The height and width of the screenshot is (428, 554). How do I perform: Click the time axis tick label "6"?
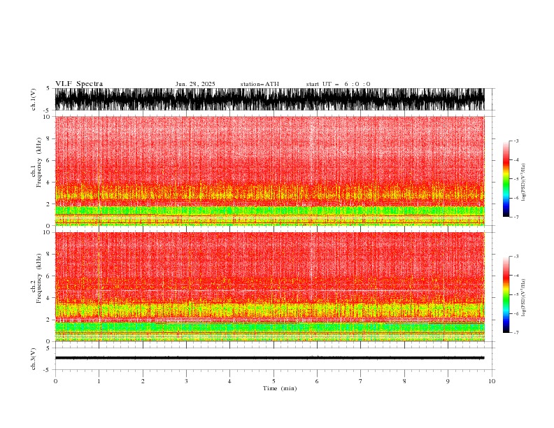click(317, 381)
